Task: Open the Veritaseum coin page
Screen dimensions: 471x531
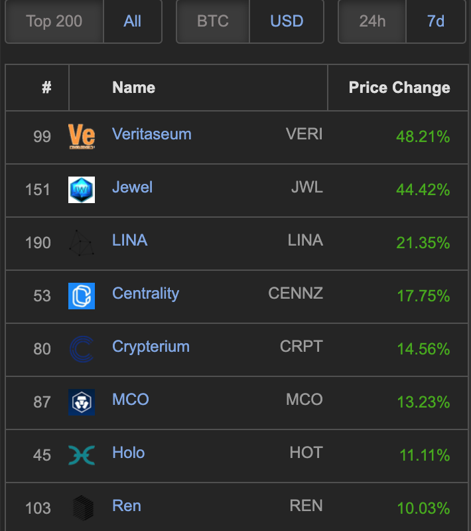Action: click(152, 134)
